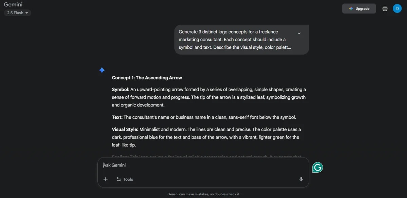
Task: Click the bold Visual Style: label
Action: [x=125, y=129]
